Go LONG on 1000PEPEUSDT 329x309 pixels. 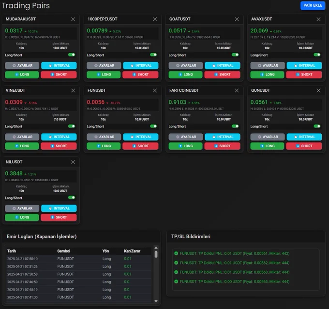tap(104, 74)
